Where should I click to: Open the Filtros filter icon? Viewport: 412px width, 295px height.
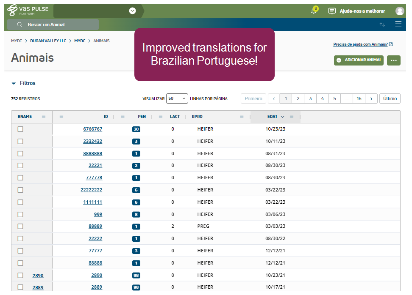[14, 84]
